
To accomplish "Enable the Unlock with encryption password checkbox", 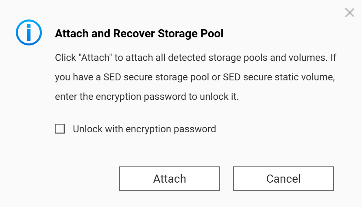I will (x=60, y=129).
